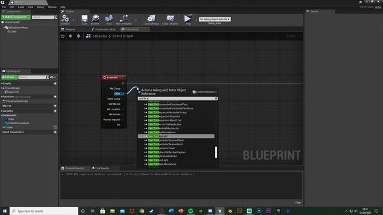Open the Compile options dropdown arrow
The height and width of the screenshot is (215, 383).
74,20
